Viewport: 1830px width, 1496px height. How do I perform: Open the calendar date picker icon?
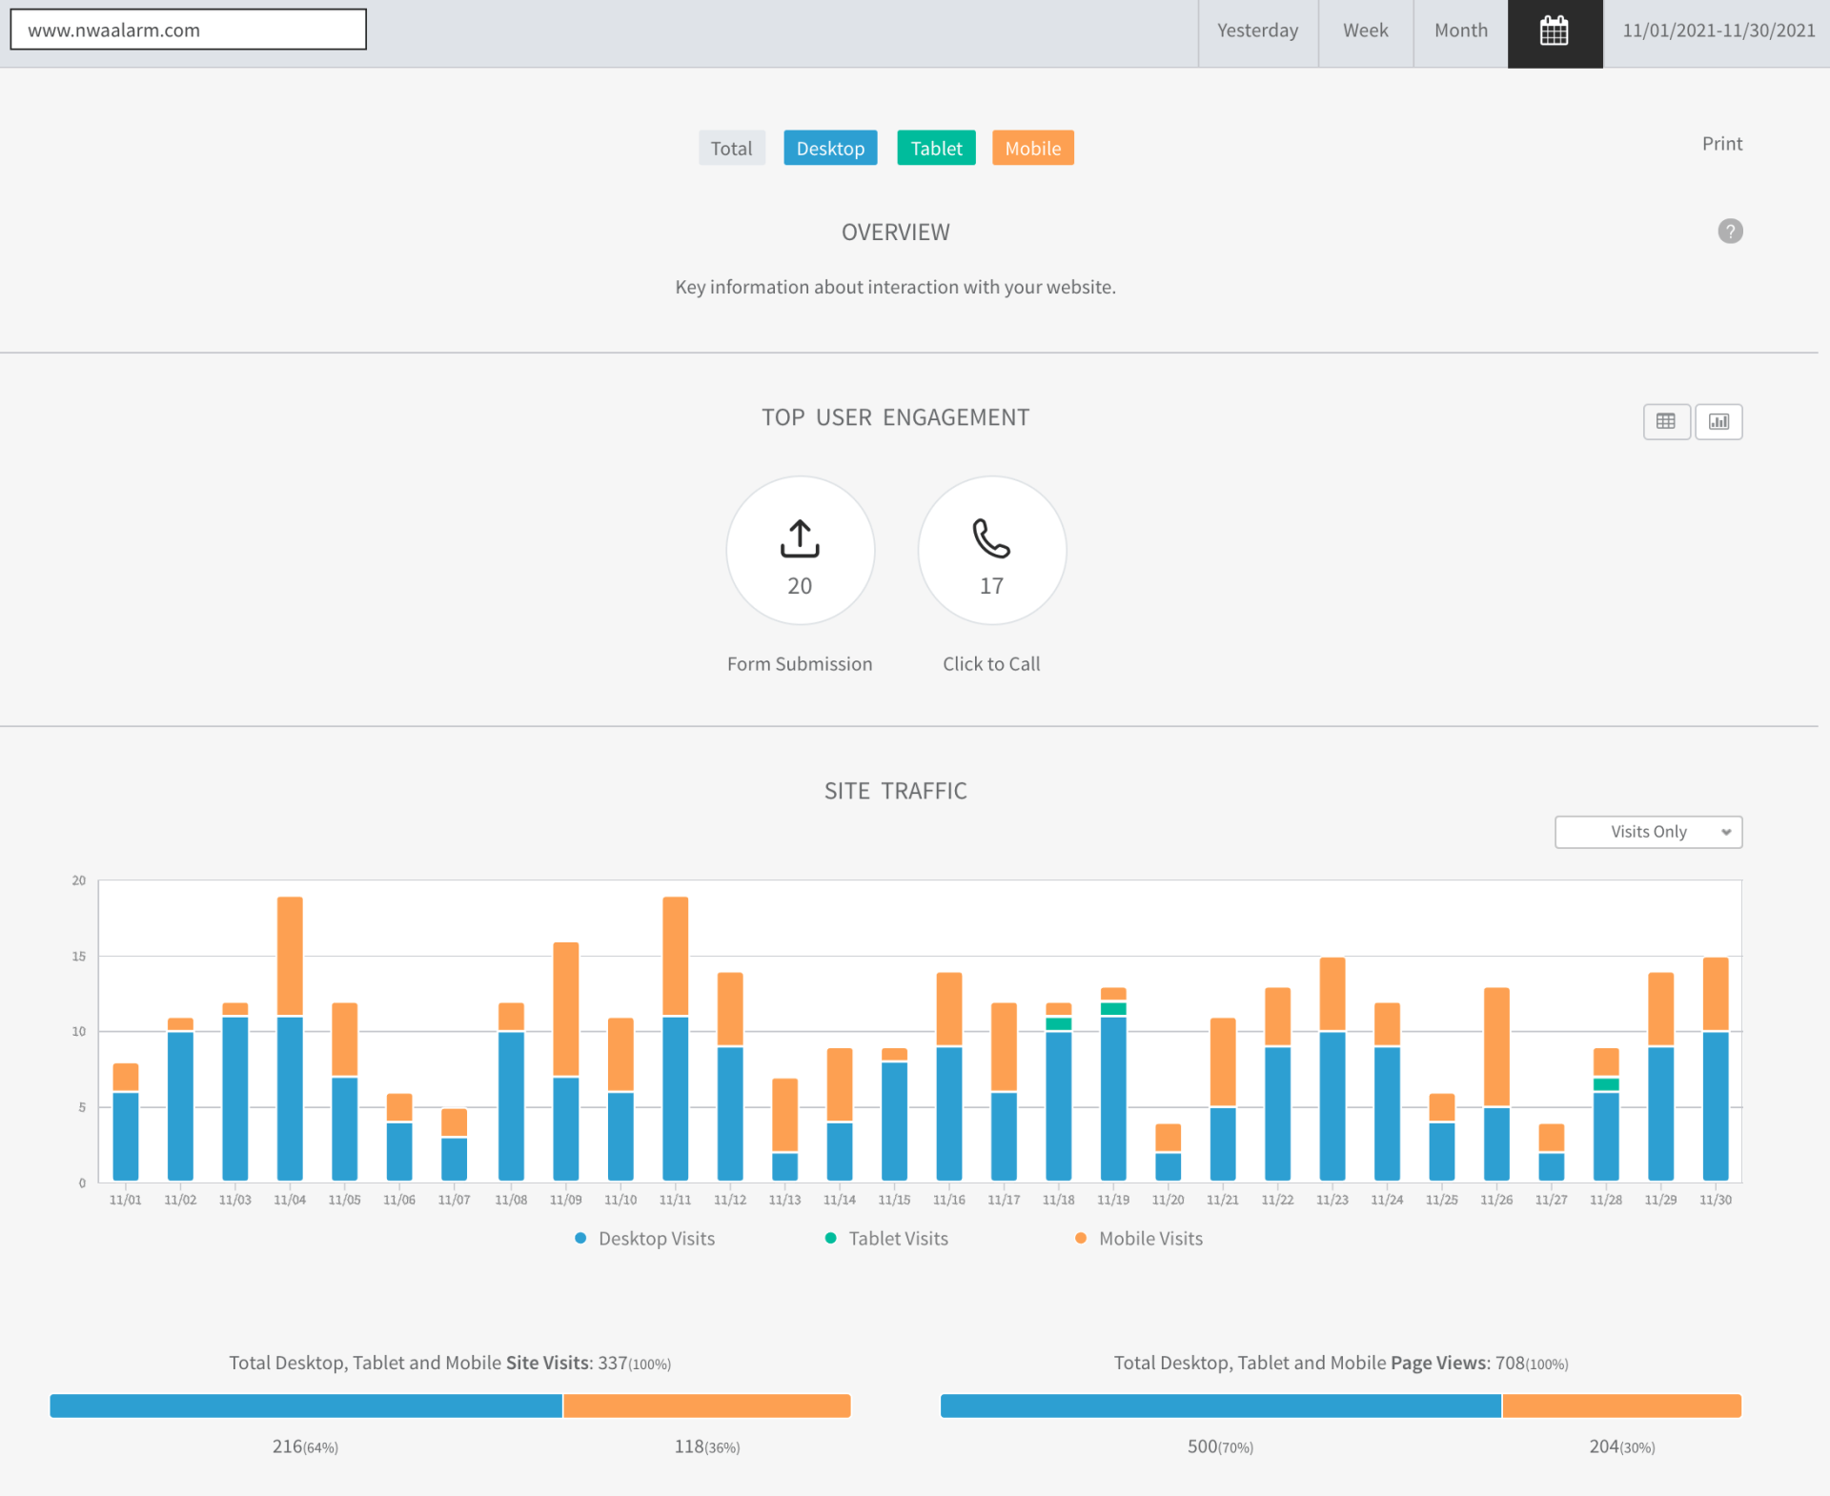(1555, 31)
